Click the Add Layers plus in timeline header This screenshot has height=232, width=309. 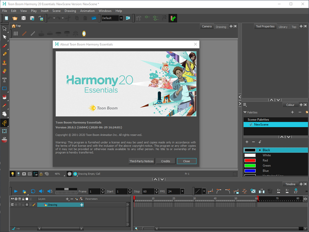tap(68, 199)
